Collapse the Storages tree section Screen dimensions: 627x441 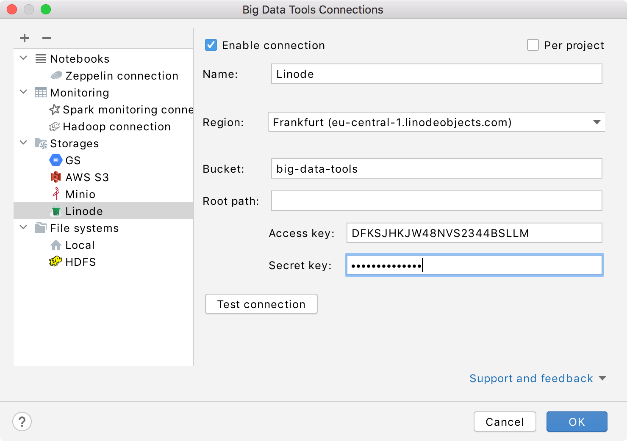23,143
